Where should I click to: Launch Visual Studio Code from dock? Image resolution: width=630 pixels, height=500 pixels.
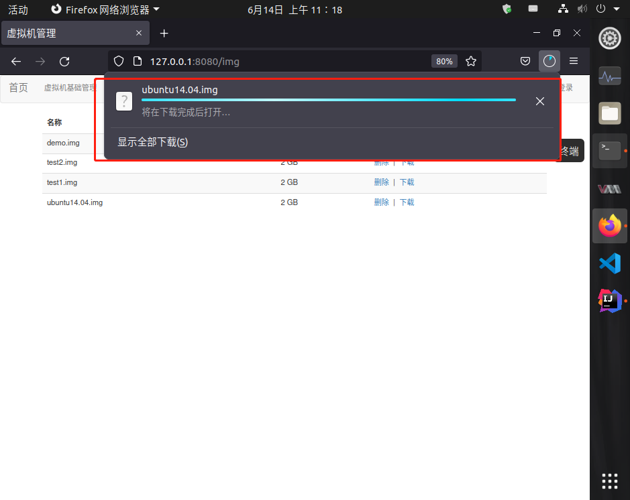[610, 263]
